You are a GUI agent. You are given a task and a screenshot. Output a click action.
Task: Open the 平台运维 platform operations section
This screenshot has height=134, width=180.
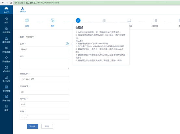coord(6,79)
